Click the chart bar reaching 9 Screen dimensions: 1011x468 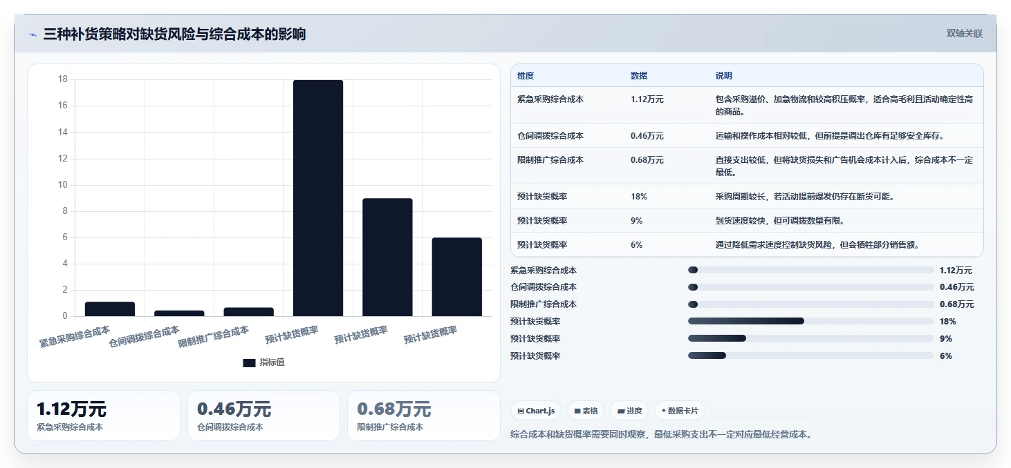click(387, 257)
